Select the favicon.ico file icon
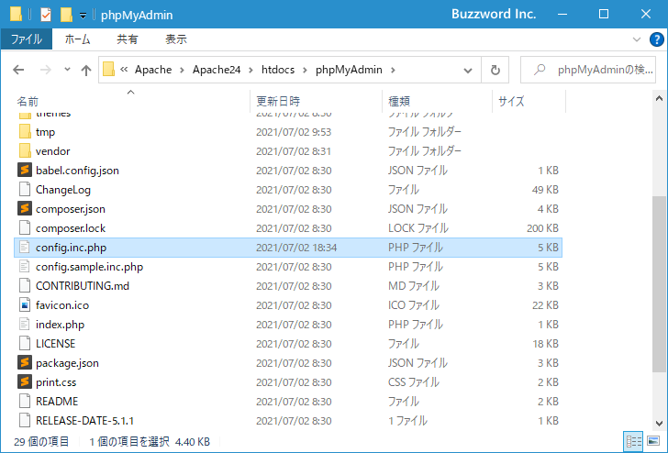Image resolution: width=668 pixels, height=453 pixels. [x=25, y=304]
